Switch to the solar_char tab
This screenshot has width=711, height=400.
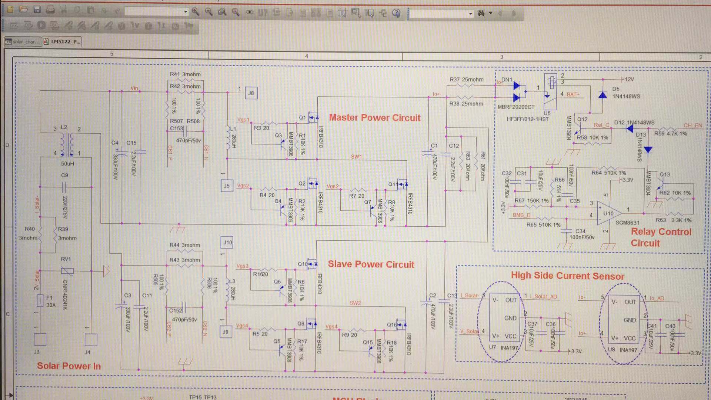point(23,42)
